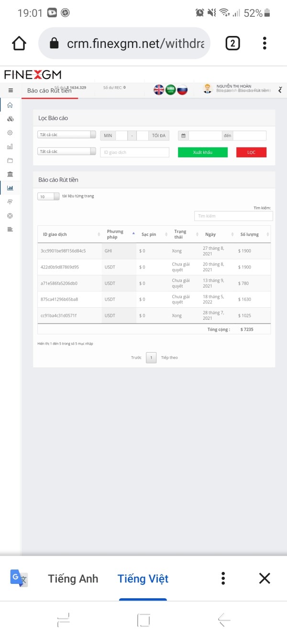Select the bar chart reports sidebar icon
This screenshot has width=287, height=639.
coord(10,188)
